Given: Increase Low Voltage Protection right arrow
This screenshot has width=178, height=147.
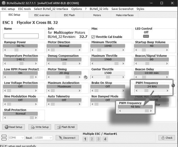Looking at the screenshot, I should point(36,91).
